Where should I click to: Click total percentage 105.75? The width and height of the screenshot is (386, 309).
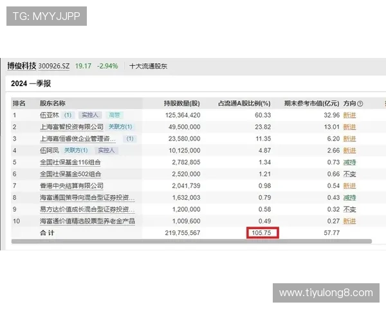tap(261, 233)
